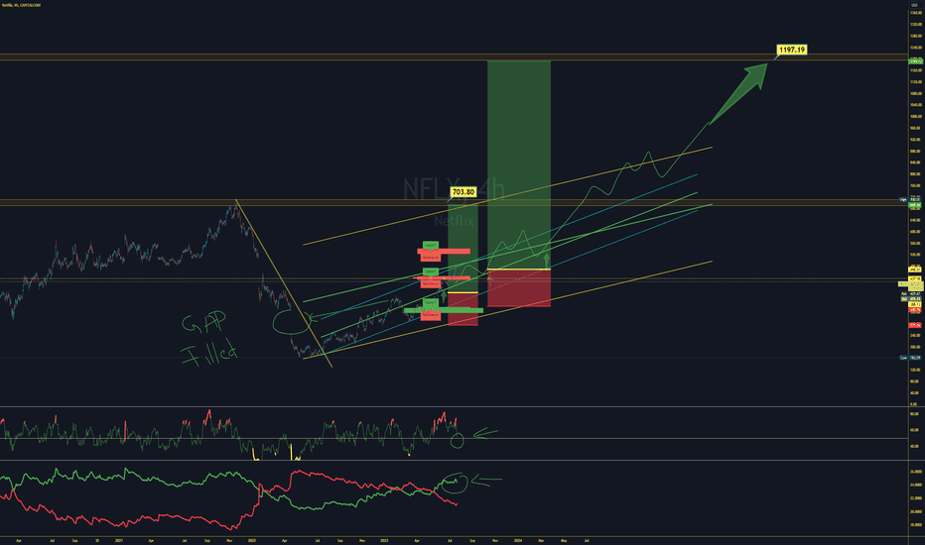Select the 1197.19 yellow price callout
The image size is (925, 545).
[x=792, y=50]
